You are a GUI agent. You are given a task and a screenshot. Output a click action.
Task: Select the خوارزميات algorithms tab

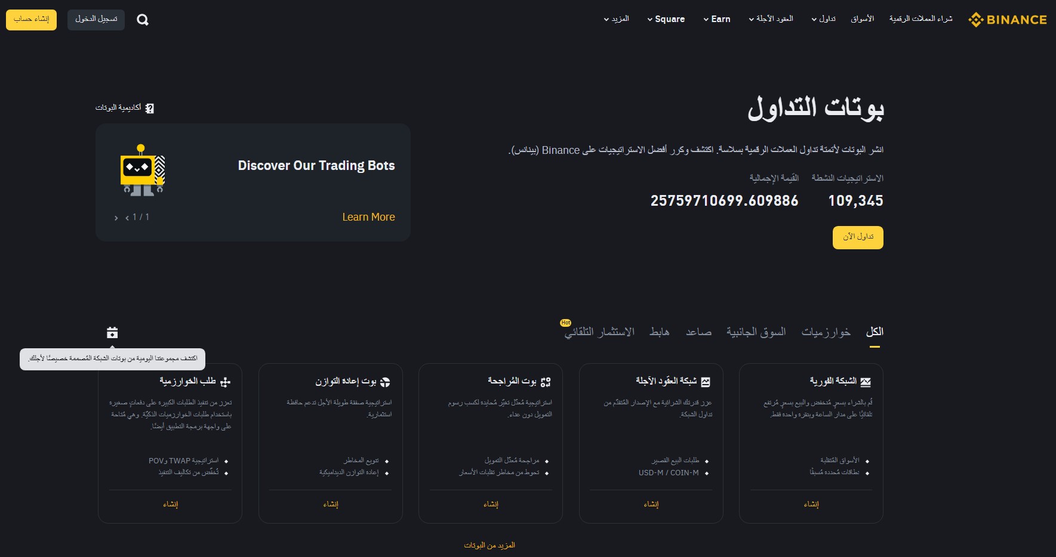click(826, 332)
